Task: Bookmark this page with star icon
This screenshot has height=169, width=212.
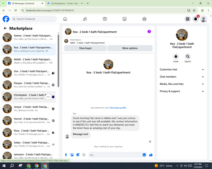Action: click(194, 11)
